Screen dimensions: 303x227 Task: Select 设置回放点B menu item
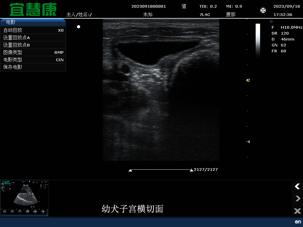point(33,45)
